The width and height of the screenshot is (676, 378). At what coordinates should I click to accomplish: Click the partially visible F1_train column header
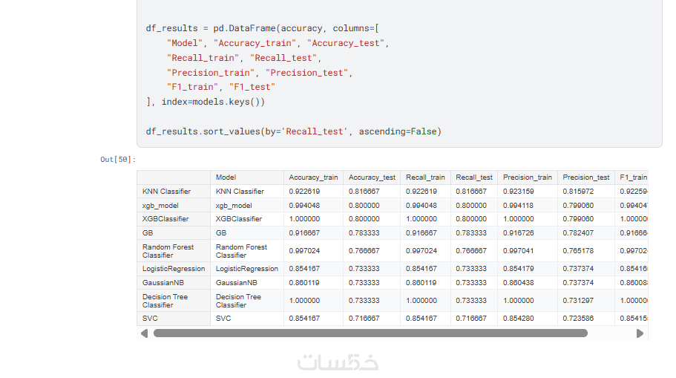tap(633, 177)
